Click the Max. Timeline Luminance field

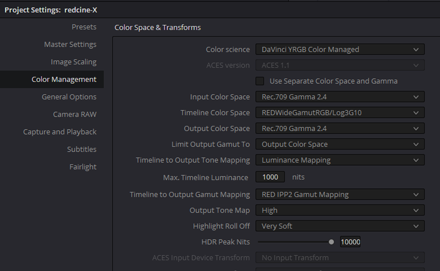[x=270, y=177]
